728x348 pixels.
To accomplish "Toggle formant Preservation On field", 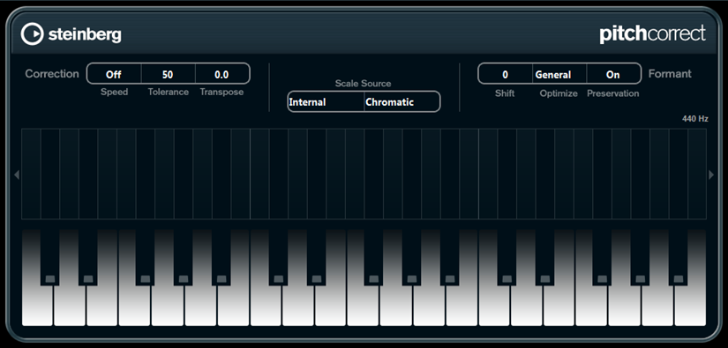I will 613,74.
